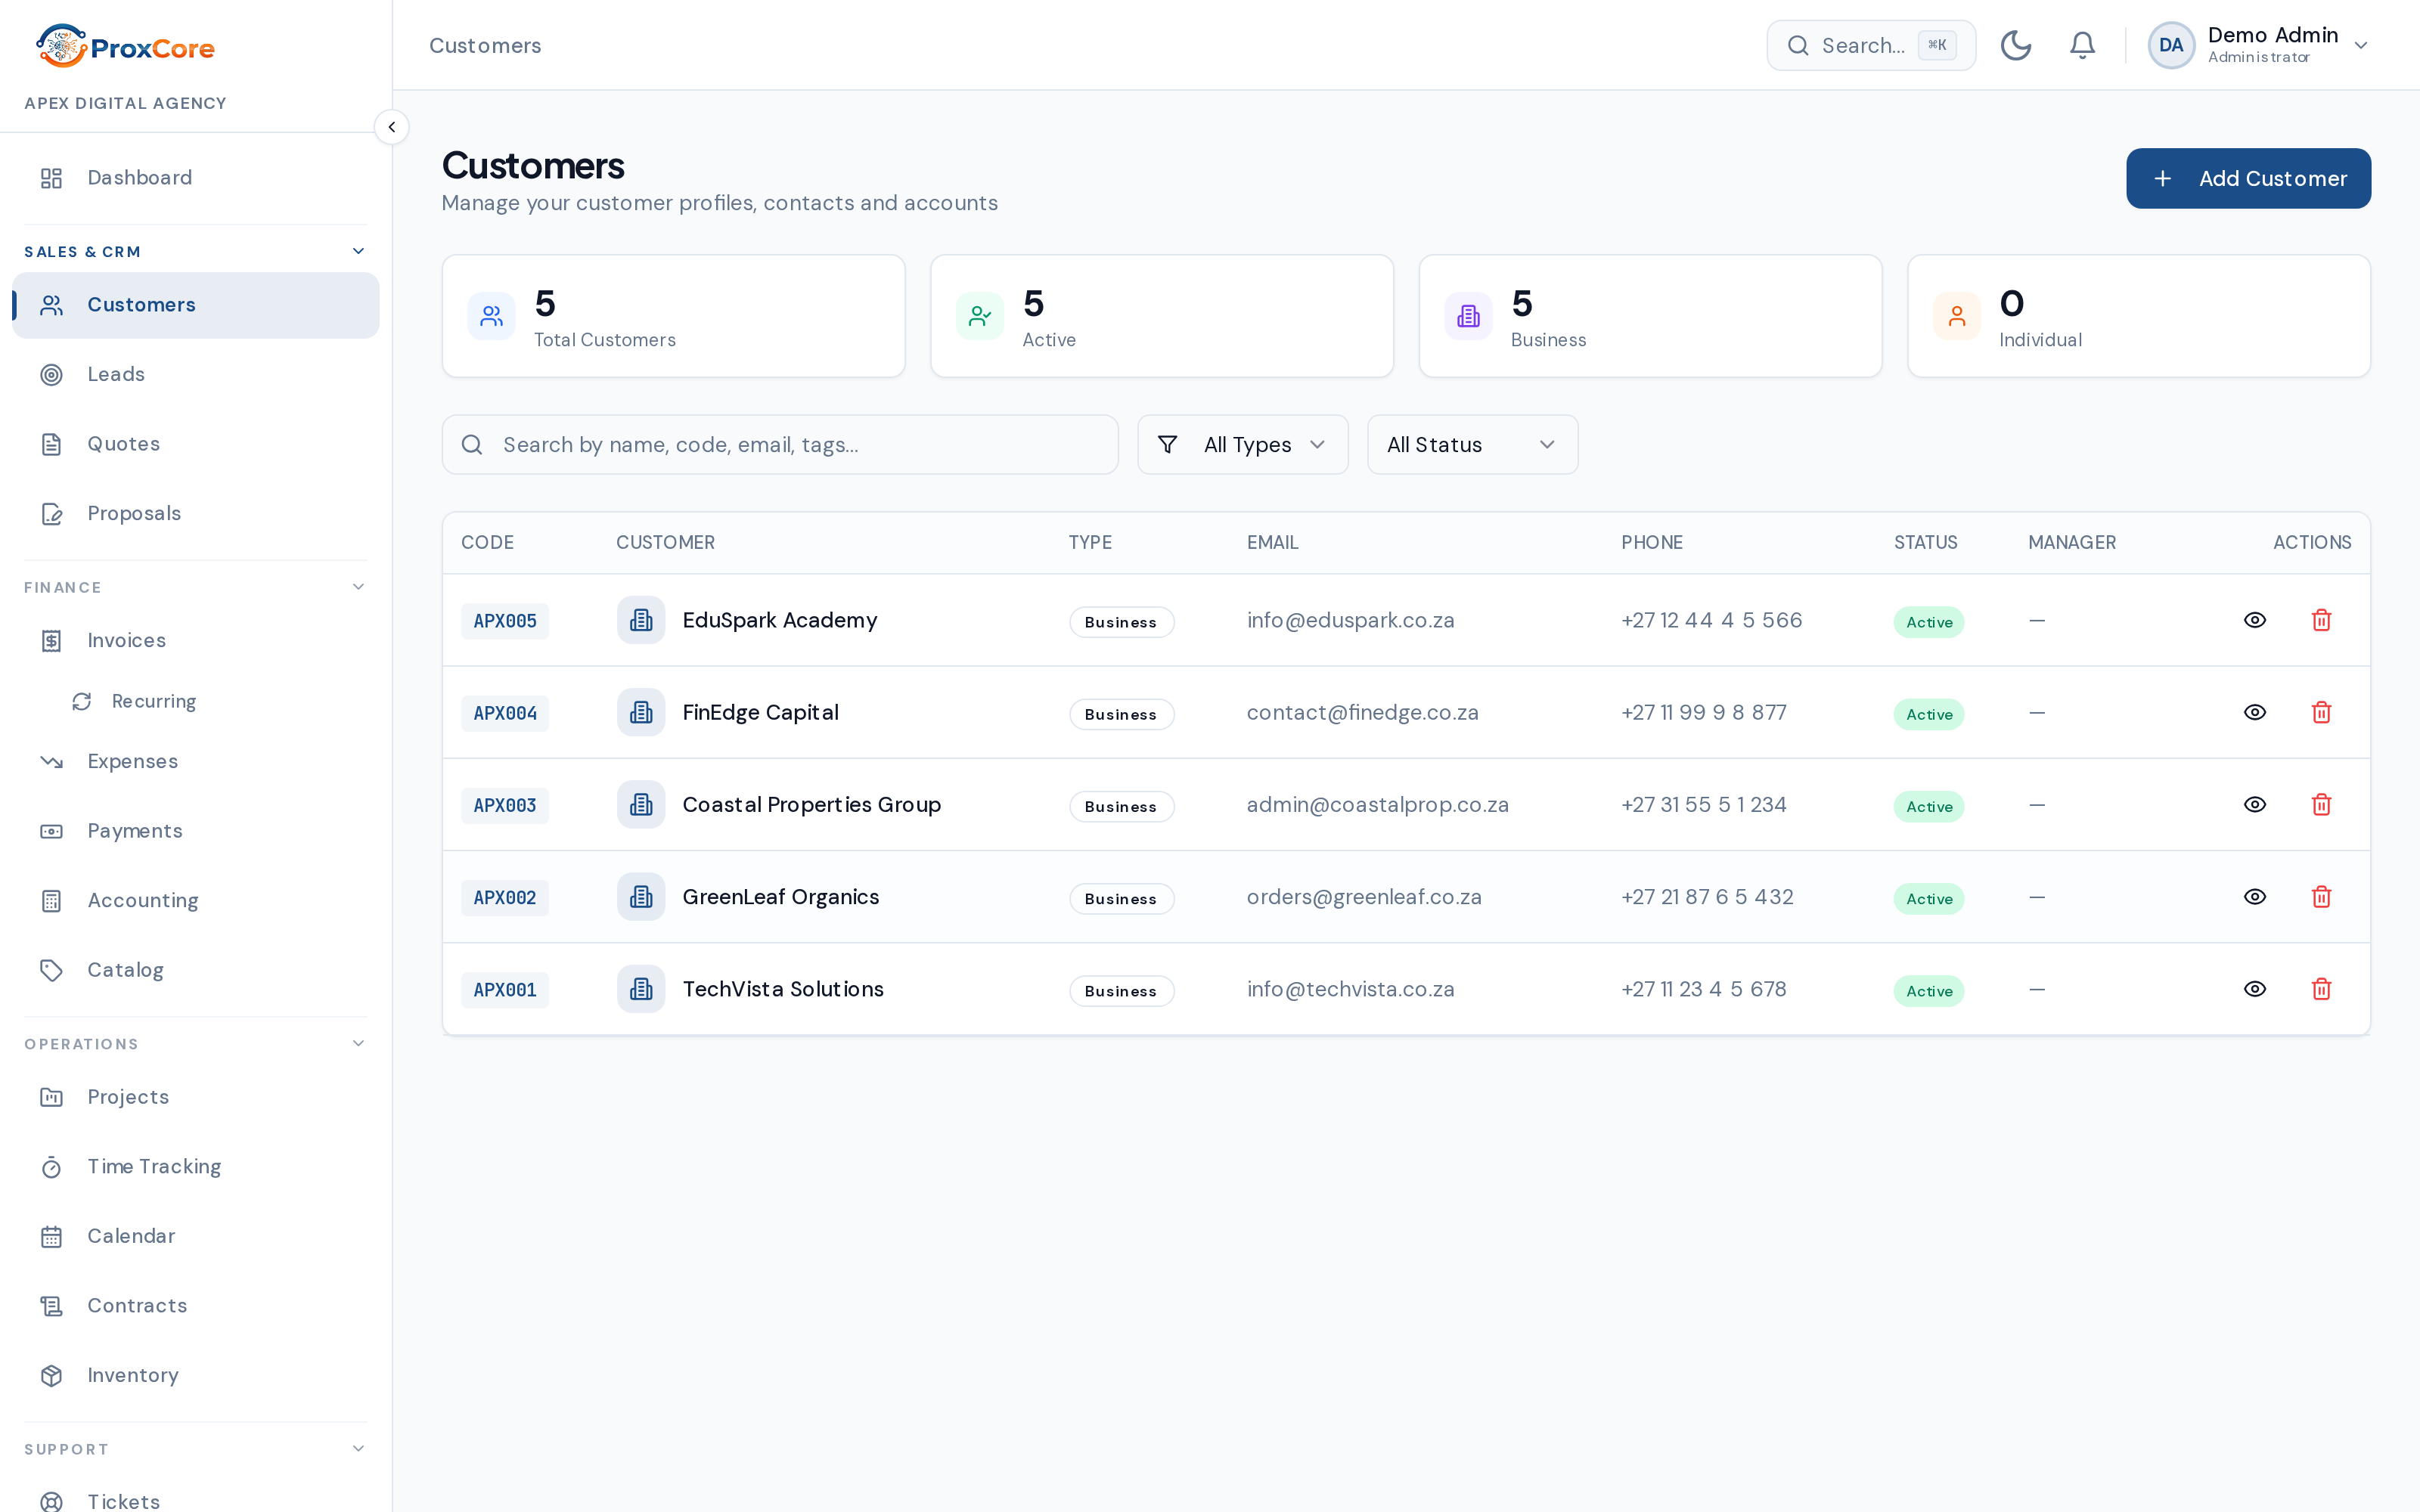Viewport: 2420px width, 1512px height.
Task: Open customer code APX005
Action: pyautogui.click(x=504, y=621)
